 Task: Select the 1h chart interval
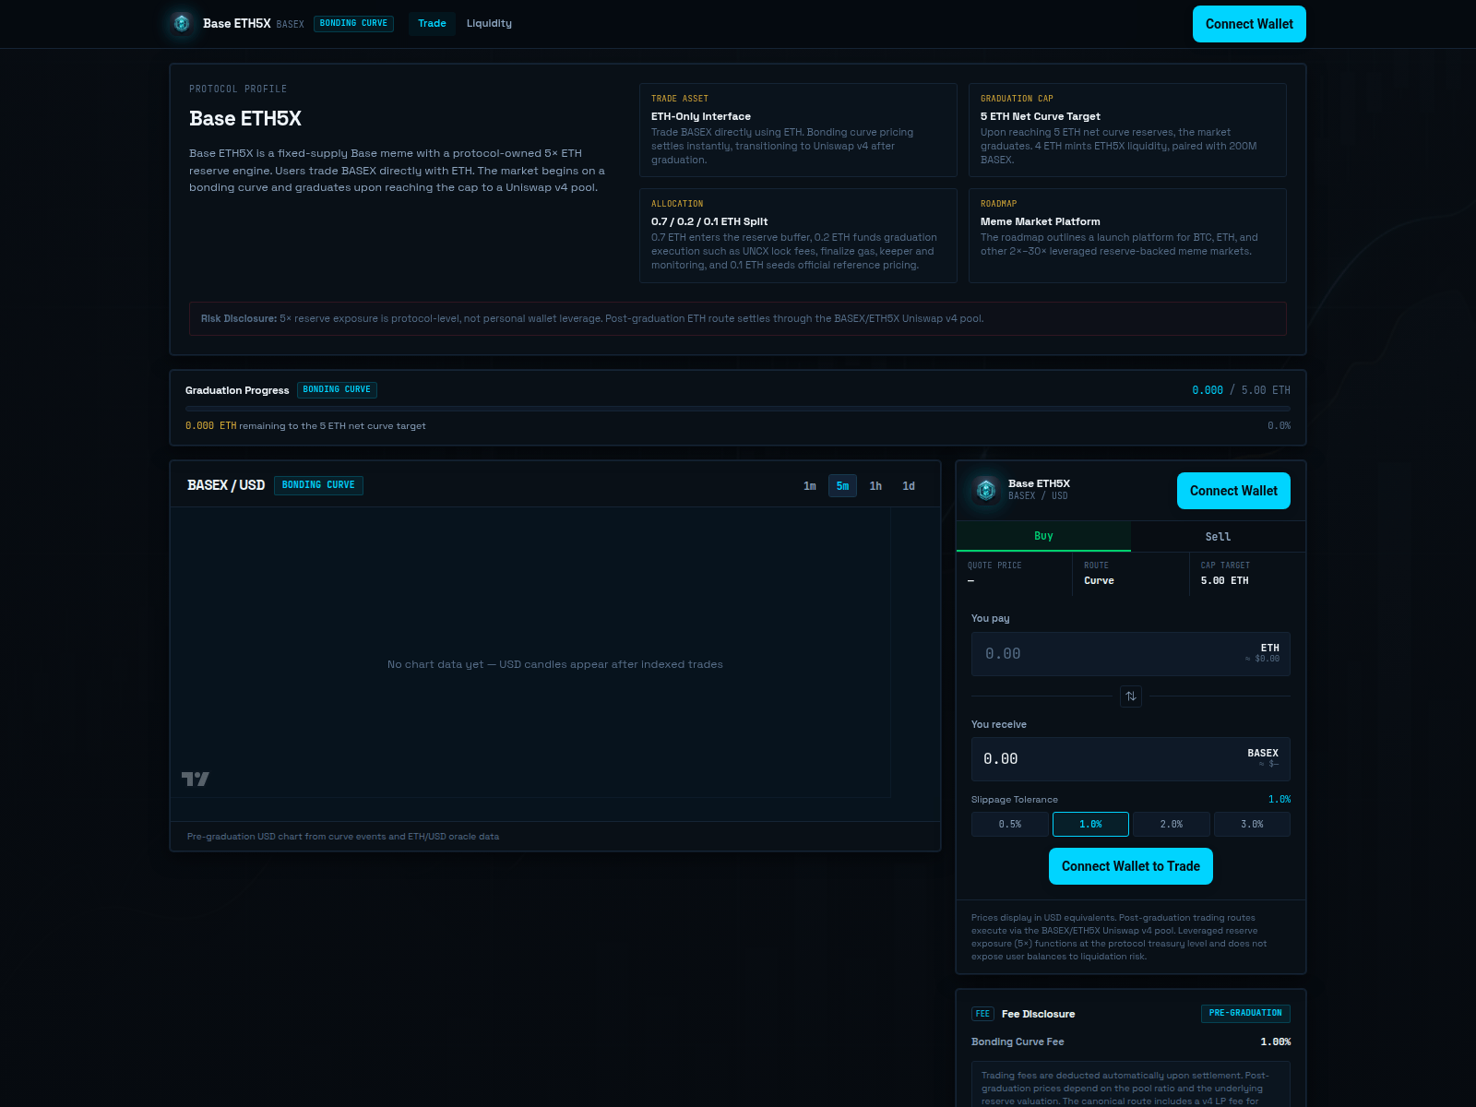875,486
